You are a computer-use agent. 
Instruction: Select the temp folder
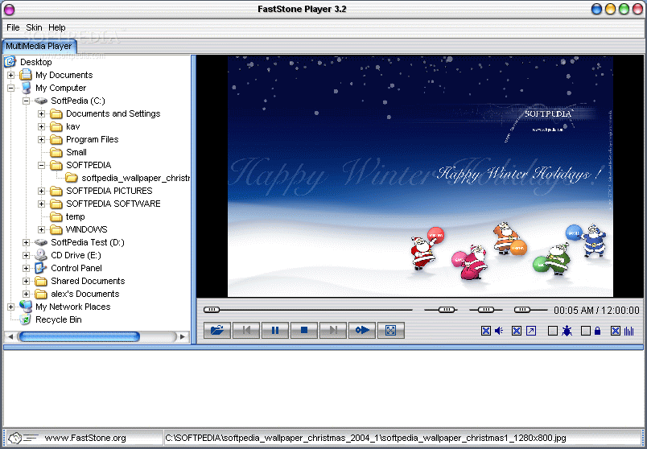point(75,216)
